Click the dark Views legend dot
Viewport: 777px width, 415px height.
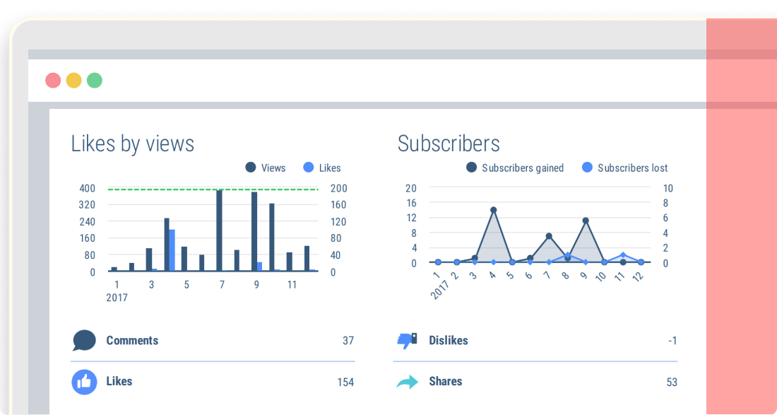(x=250, y=168)
